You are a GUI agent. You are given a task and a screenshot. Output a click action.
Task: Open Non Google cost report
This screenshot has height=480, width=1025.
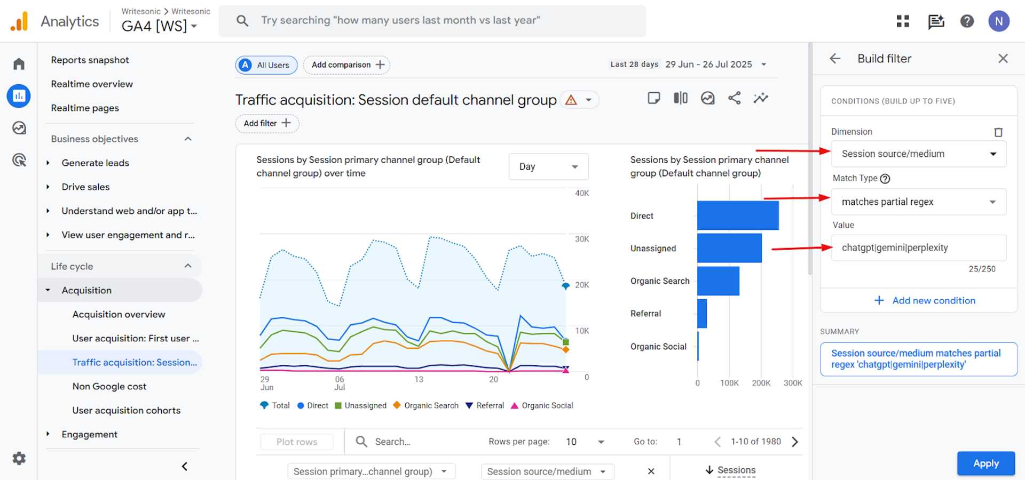coord(109,387)
